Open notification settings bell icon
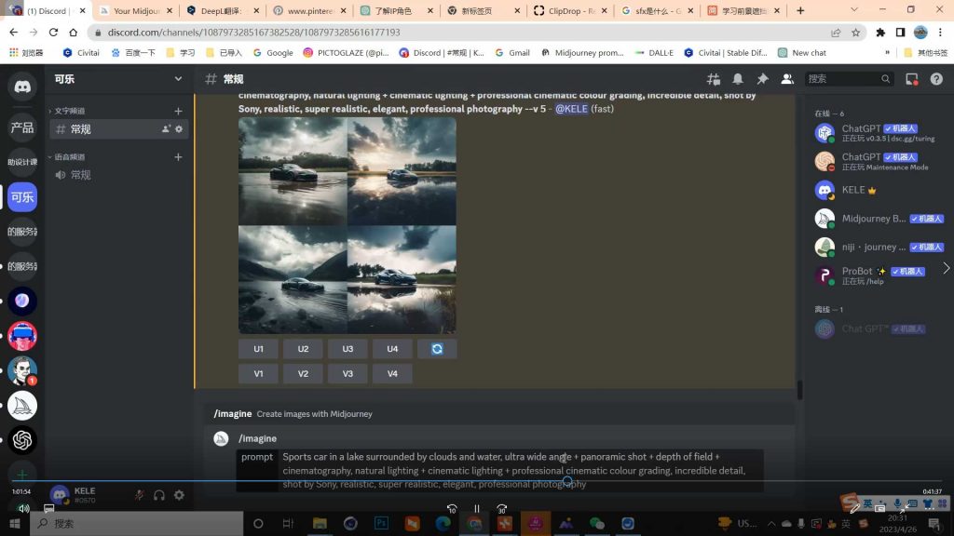The height and width of the screenshot is (536, 954). 738,79
